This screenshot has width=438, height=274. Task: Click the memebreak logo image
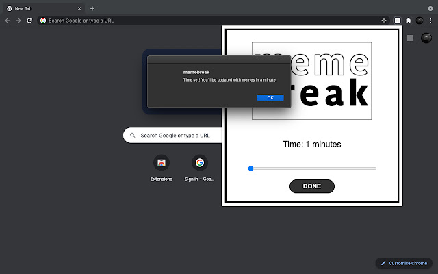(312, 81)
